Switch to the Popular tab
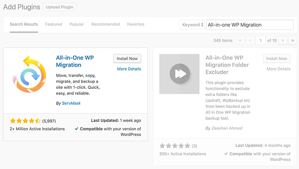This screenshot has width=299, height=169. tap(77, 24)
